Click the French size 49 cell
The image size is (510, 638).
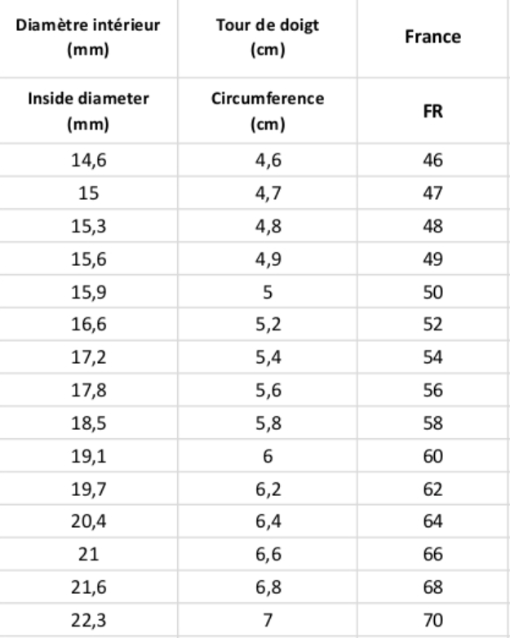click(x=432, y=259)
